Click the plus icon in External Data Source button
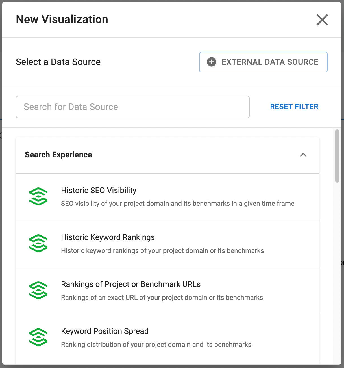Screen dimensions: 344x368 pos(212,62)
